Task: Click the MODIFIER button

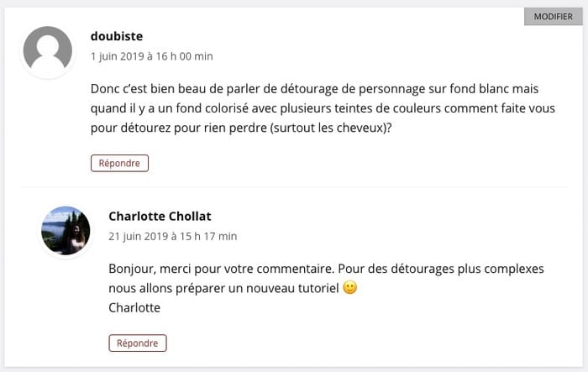Action: click(553, 17)
